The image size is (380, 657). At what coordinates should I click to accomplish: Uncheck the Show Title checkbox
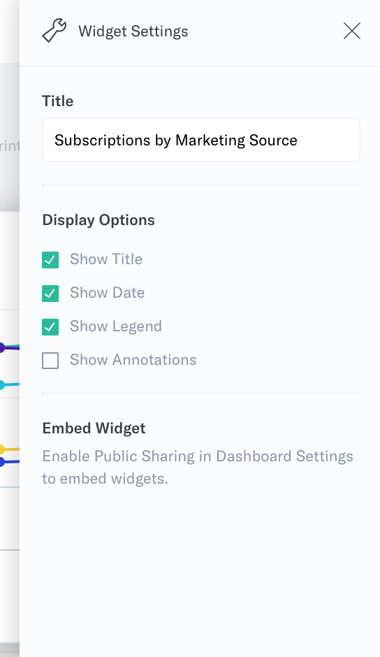tap(50, 260)
